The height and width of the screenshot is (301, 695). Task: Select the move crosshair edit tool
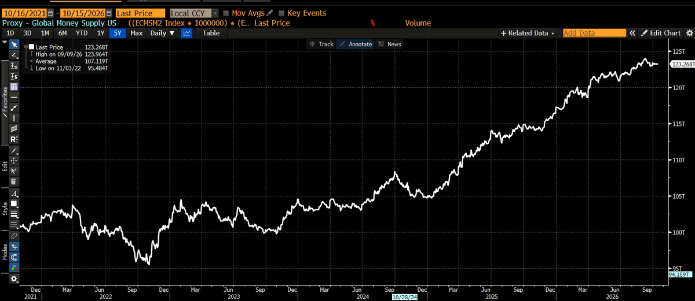pyautogui.click(x=14, y=160)
